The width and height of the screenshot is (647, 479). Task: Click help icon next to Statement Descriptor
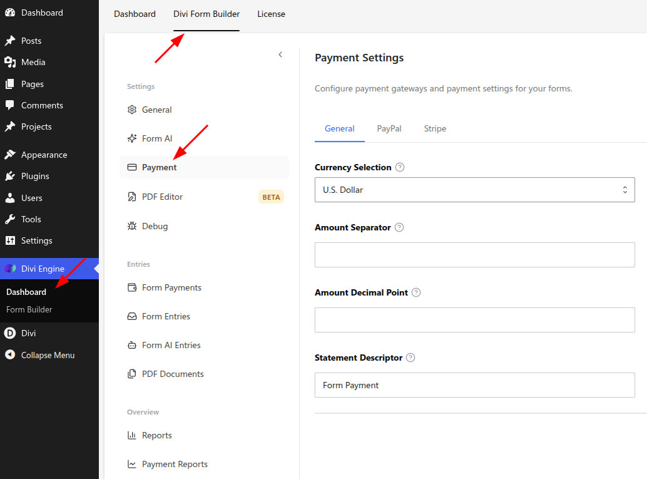coord(410,358)
